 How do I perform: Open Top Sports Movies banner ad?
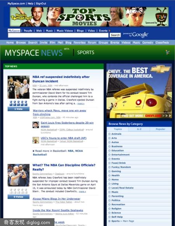[x=89, y=17]
